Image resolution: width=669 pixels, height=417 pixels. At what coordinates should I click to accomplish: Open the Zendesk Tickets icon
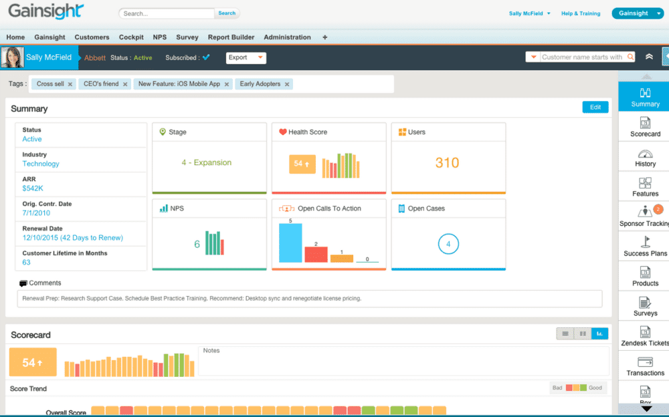pyautogui.click(x=644, y=335)
